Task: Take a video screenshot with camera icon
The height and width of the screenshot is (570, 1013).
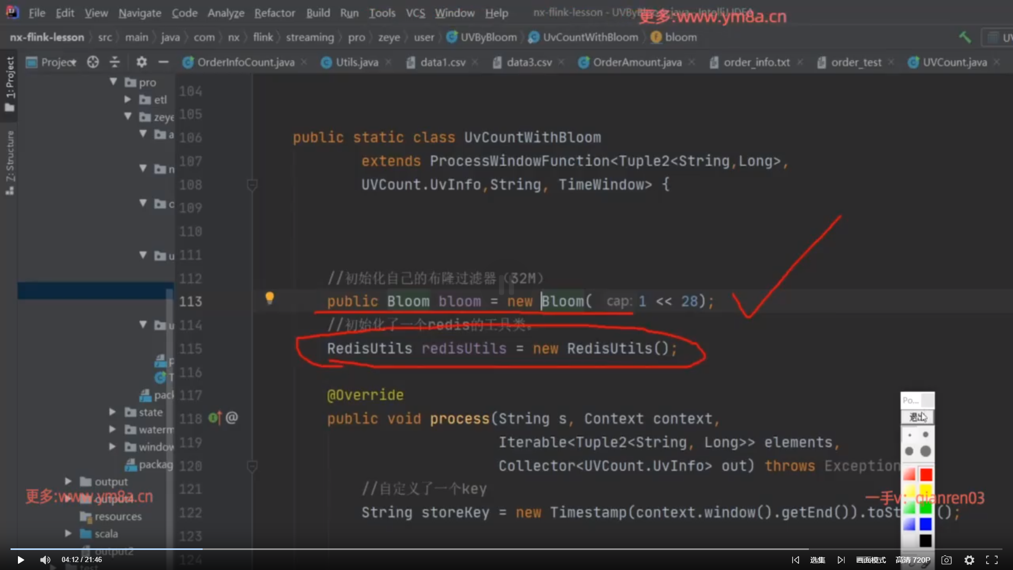Action: coord(947,560)
